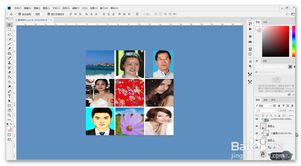Click the align left edges icon

[87, 14]
